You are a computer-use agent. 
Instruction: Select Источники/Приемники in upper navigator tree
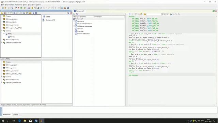pyautogui.click(x=12, y=40)
